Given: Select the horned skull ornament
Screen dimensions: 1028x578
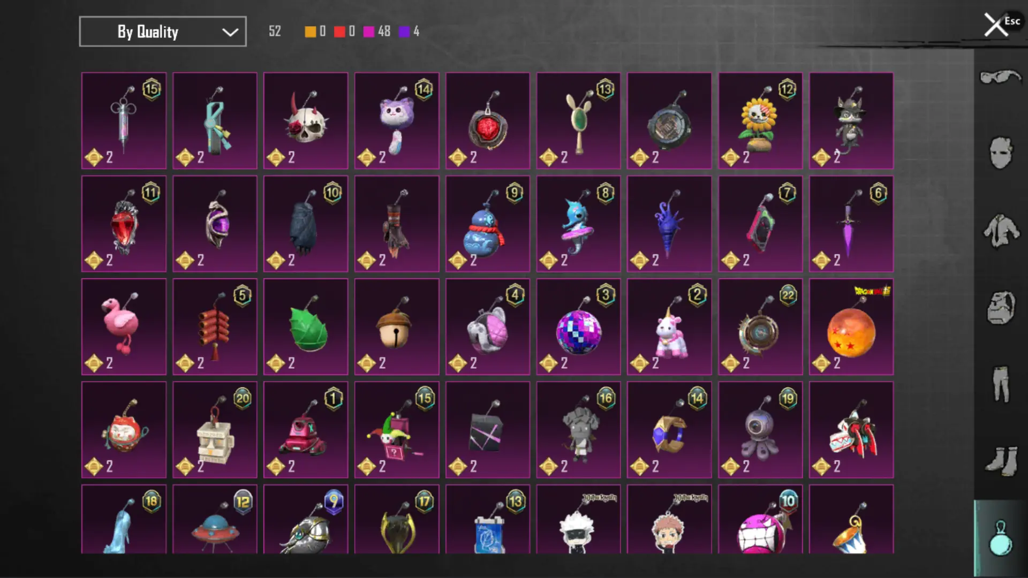Looking at the screenshot, I should [306, 121].
